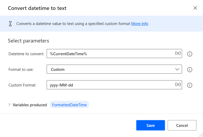Click info icon next to Datetime to convert

click(190, 54)
